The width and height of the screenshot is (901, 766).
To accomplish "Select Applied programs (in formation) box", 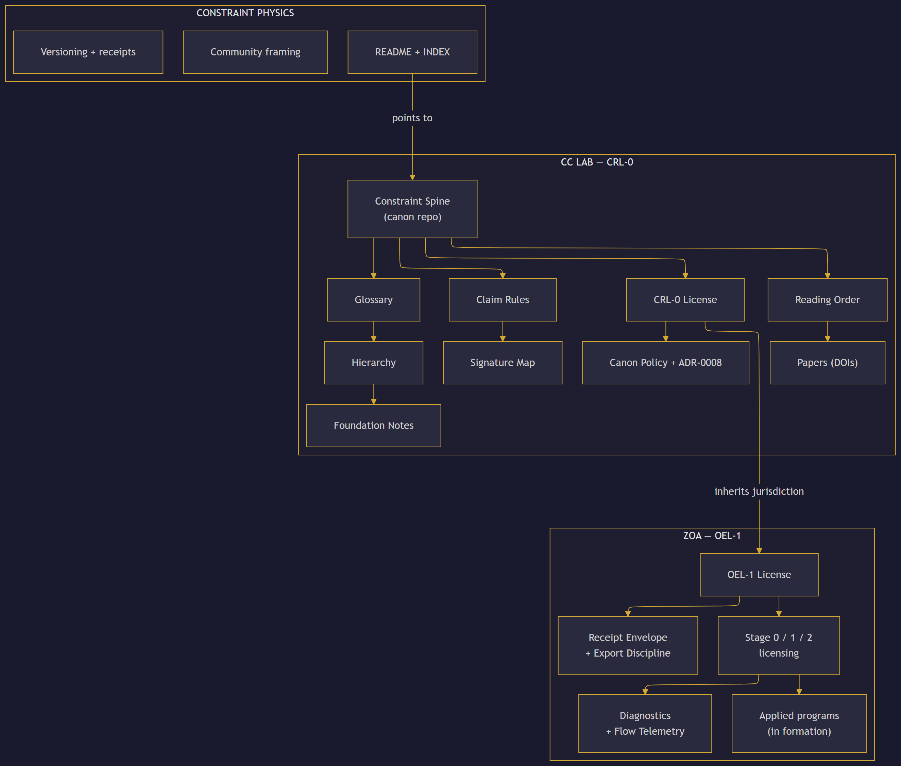I will point(799,724).
